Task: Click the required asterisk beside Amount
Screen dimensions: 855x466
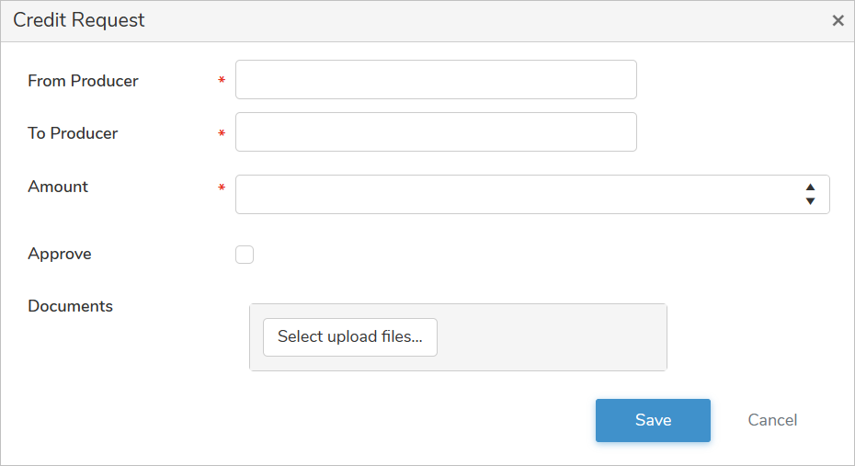Action: tap(222, 188)
